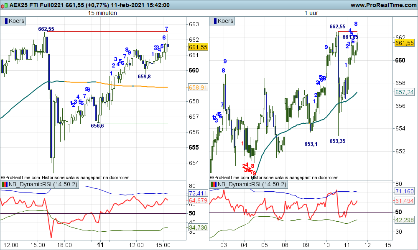Open the www.ProRealTime.com link

tap(383, 5)
